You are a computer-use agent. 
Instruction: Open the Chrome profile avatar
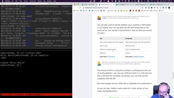point(169,8)
